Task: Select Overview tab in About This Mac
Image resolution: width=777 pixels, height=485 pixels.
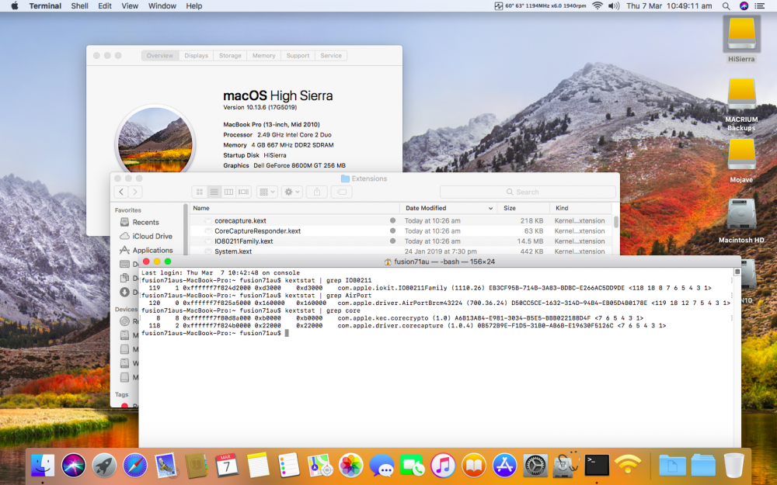Action: 160,55
